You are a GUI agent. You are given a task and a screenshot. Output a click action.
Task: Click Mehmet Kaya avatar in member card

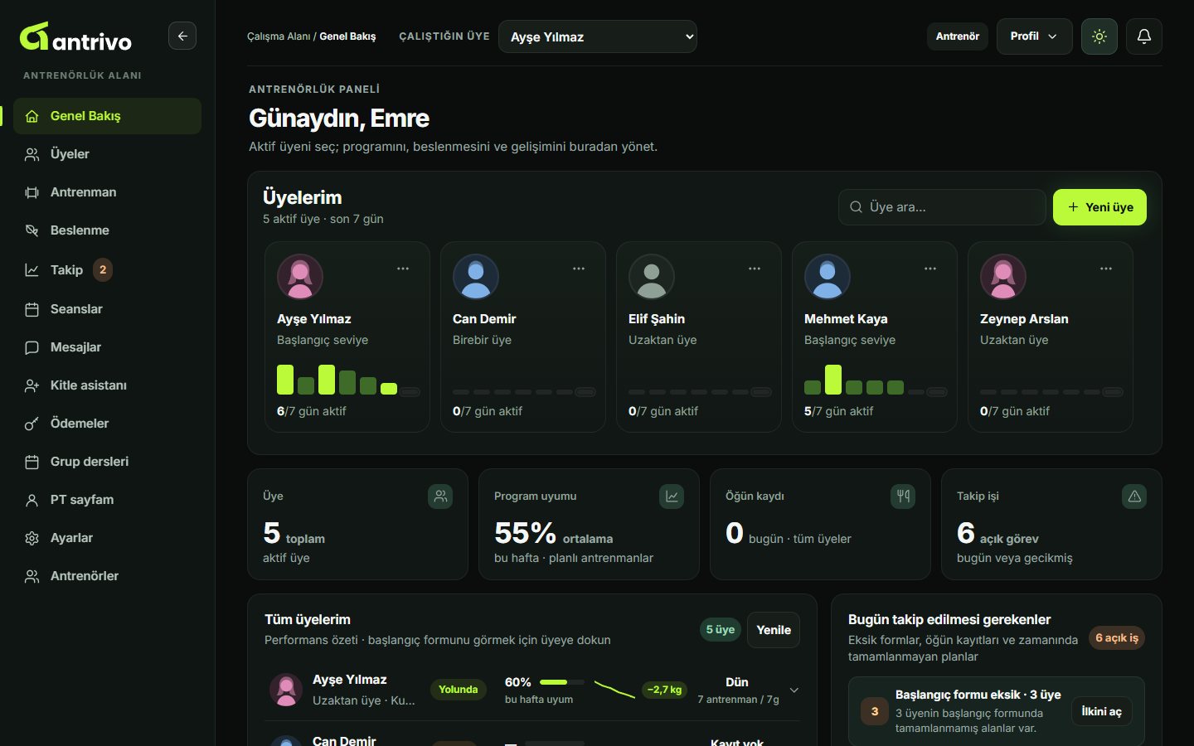pyautogui.click(x=828, y=277)
